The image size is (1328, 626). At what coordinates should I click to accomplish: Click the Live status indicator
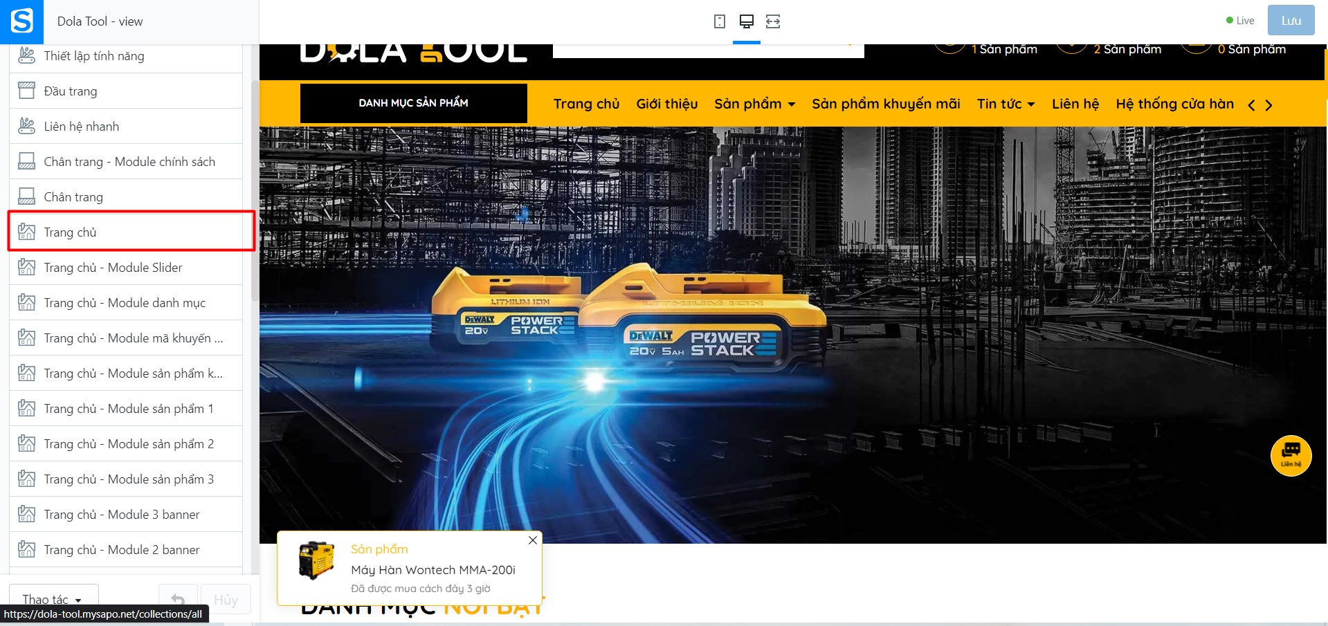tap(1240, 21)
